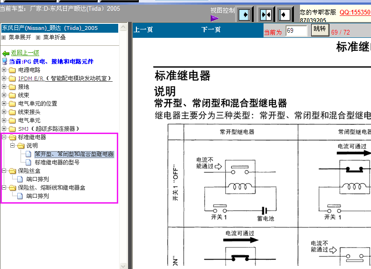Select the SMJ（超级多路连接器）label
Viewport: 371px width, 269px height.
point(49,129)
